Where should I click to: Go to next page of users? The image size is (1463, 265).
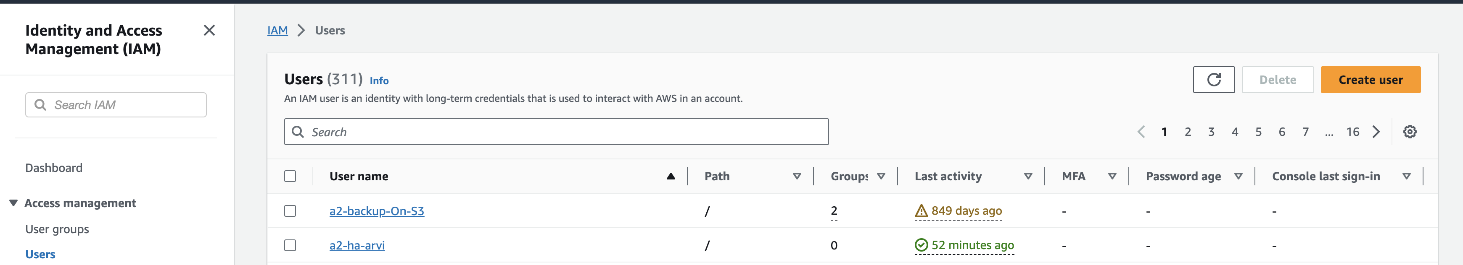(1376, 132)
